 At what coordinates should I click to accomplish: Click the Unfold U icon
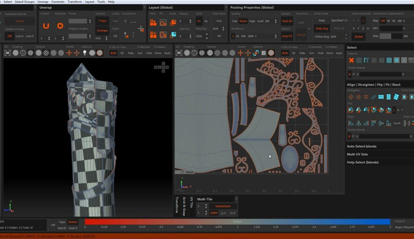pos(46,25)
